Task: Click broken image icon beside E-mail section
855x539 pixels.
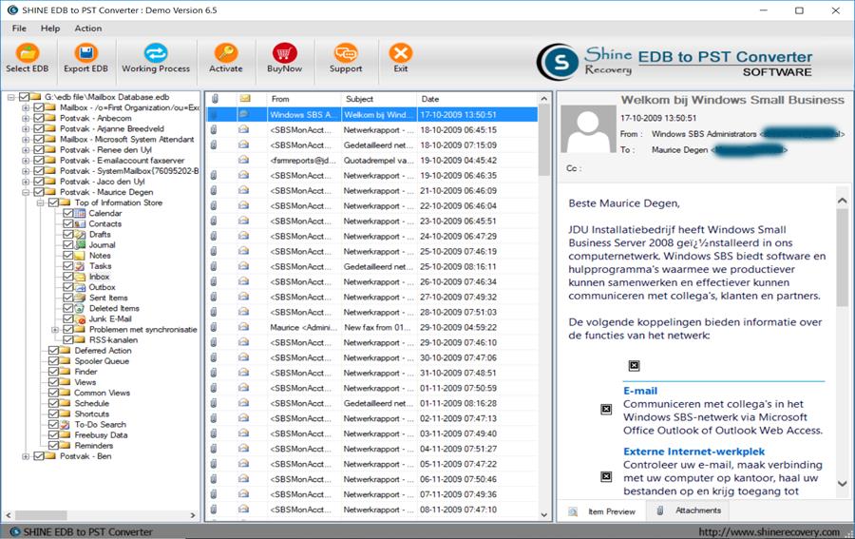Action: [606, 409]
